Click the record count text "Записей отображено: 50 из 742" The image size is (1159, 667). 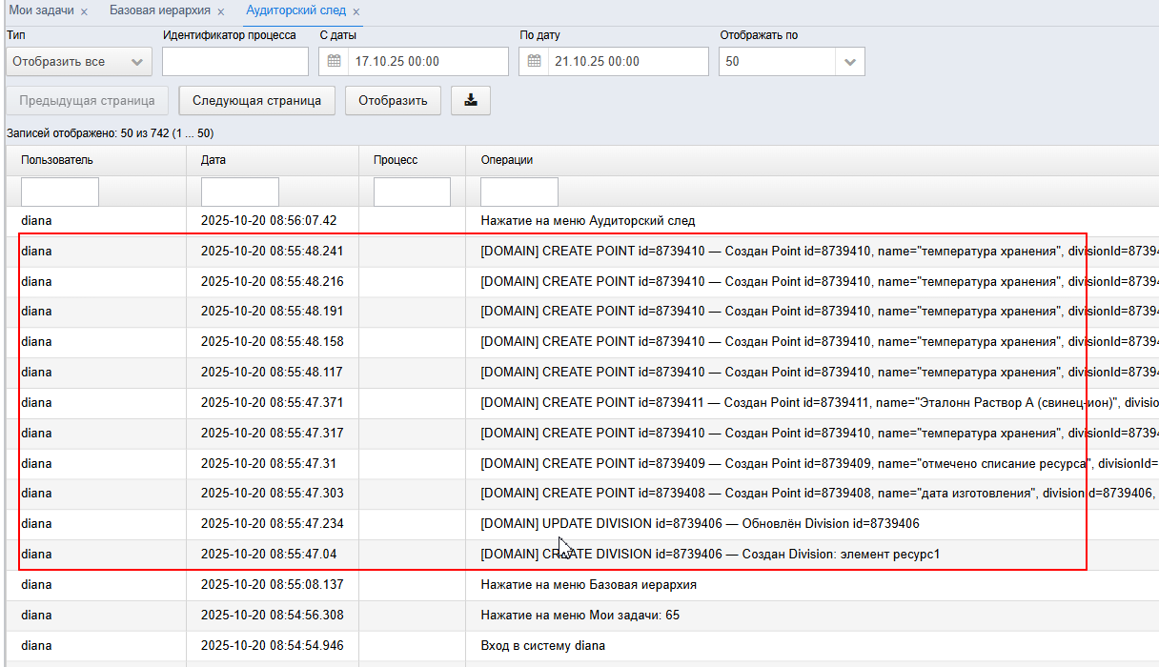tap(86, 133)
